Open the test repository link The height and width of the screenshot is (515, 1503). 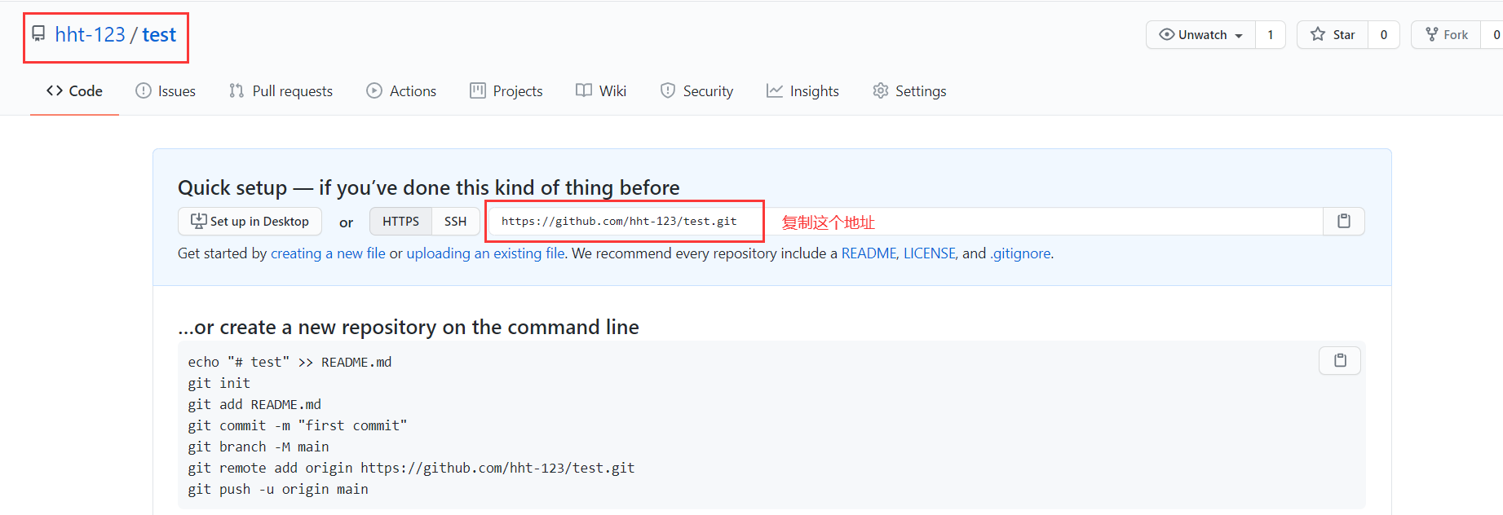click(159, 34)
